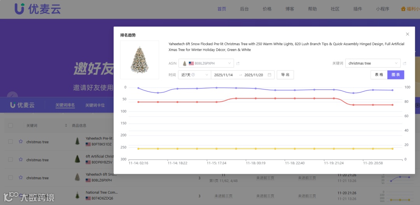Open external link icon next to keyword selector
The image size is (420, 205).
[404, 63]
